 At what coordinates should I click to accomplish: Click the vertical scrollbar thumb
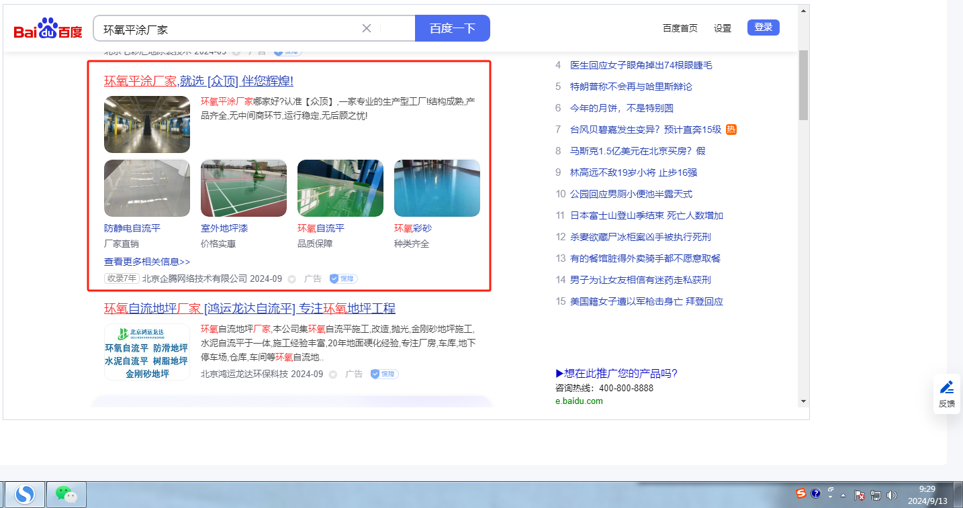point(803,85)
